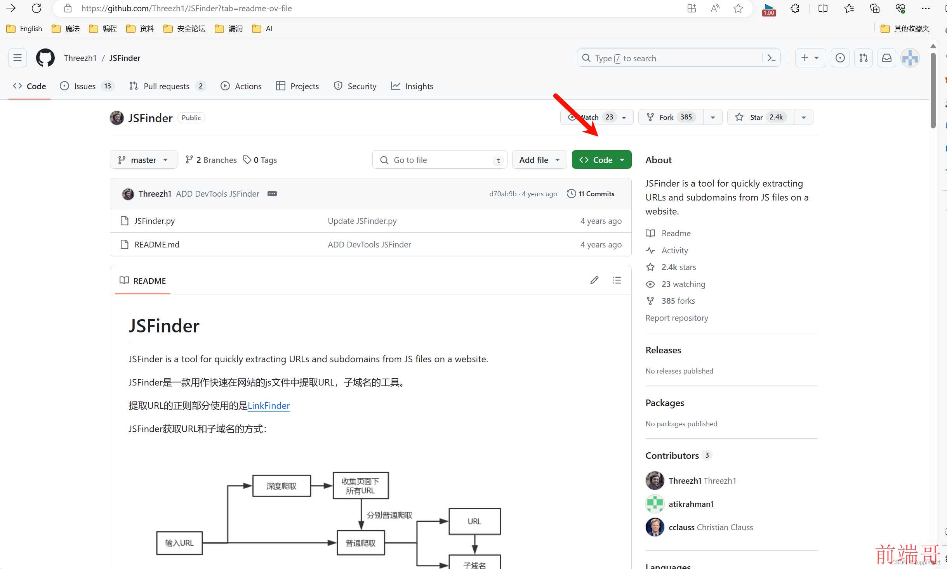Click the browser address bar URL
This screenshot has width=947, height=569.
(x=186, y=8)
